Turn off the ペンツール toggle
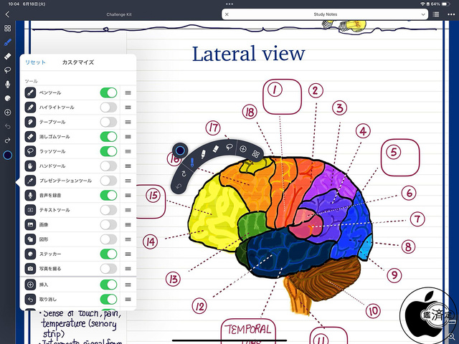The image size is (459, 344). click(108, 92)
